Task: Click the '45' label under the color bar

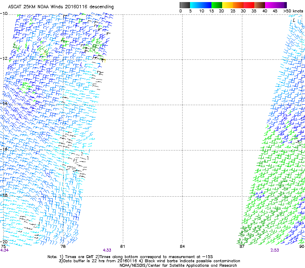Action: coord(275,11)
